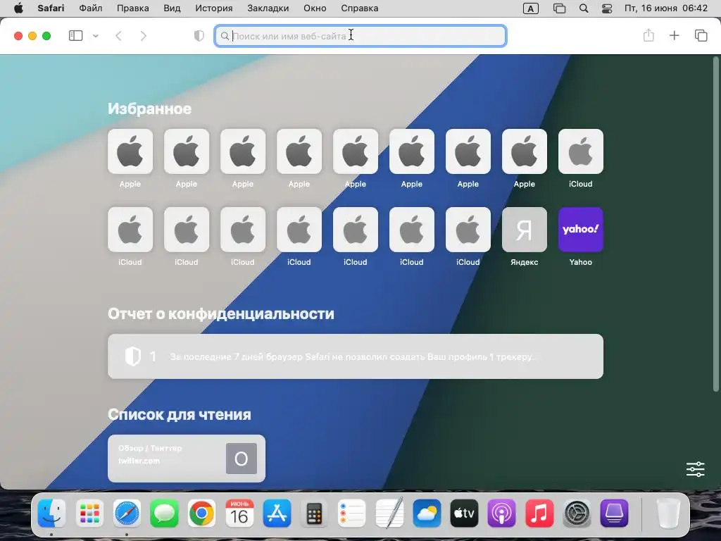The width and height of the screenshot is (721, 541).
Task: Open the purple drive app in Dock
Action: (x=614, y=513)
